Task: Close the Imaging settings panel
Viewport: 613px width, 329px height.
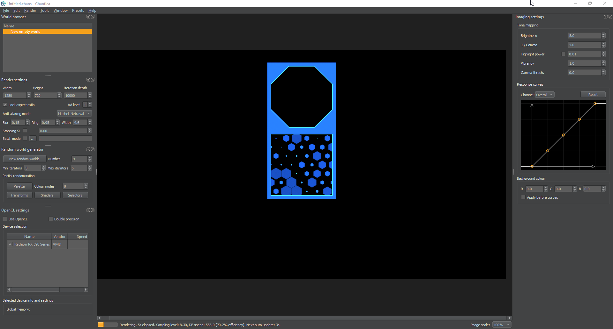Action: pos(610,17)
